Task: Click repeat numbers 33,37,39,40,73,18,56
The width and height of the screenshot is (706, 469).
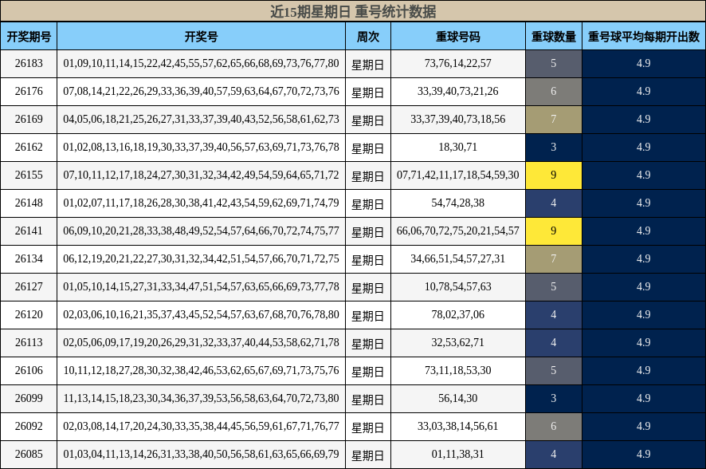Action: [458, 120]
